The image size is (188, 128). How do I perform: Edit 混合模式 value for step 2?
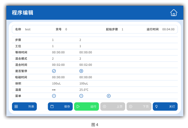coord(80,58)
